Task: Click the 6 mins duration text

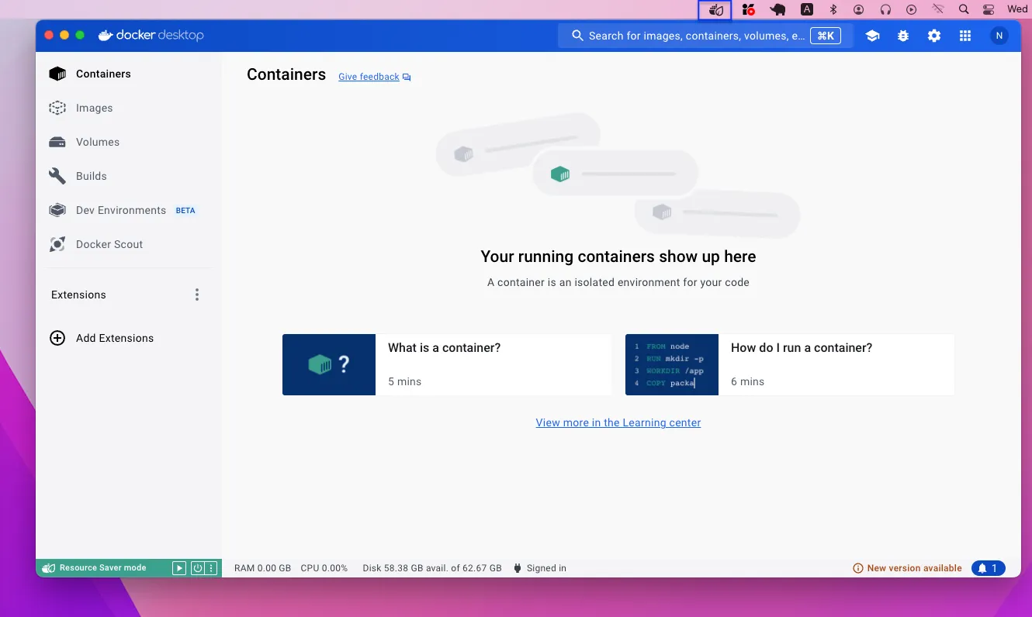Action: (x=748, y=381)
